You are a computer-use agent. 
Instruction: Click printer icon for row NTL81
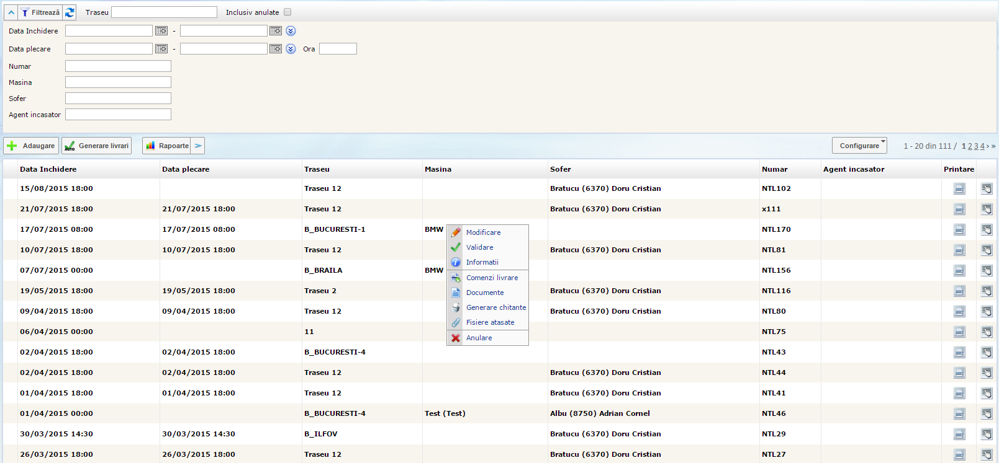pos(959,250)
